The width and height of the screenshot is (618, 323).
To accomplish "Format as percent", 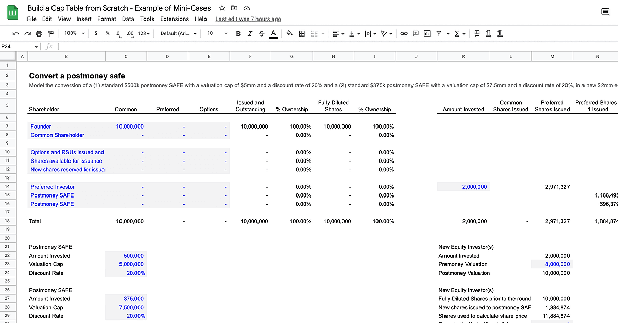I will pos(108,33).
